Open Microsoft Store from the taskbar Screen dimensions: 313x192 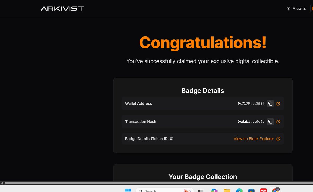(x=251, y=190)
